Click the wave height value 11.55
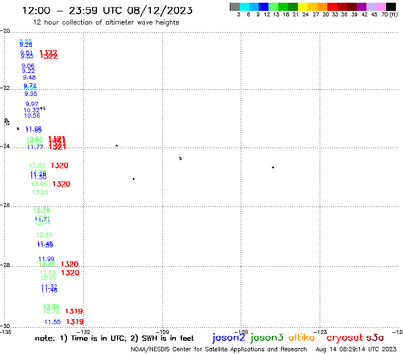403x354 pixels. pyautogui.click(x=53, y=322)
